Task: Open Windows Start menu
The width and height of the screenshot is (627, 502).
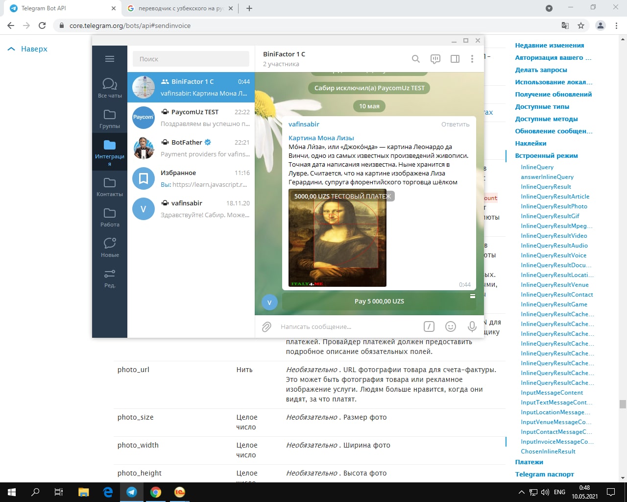Action: [x=12, y=492]
